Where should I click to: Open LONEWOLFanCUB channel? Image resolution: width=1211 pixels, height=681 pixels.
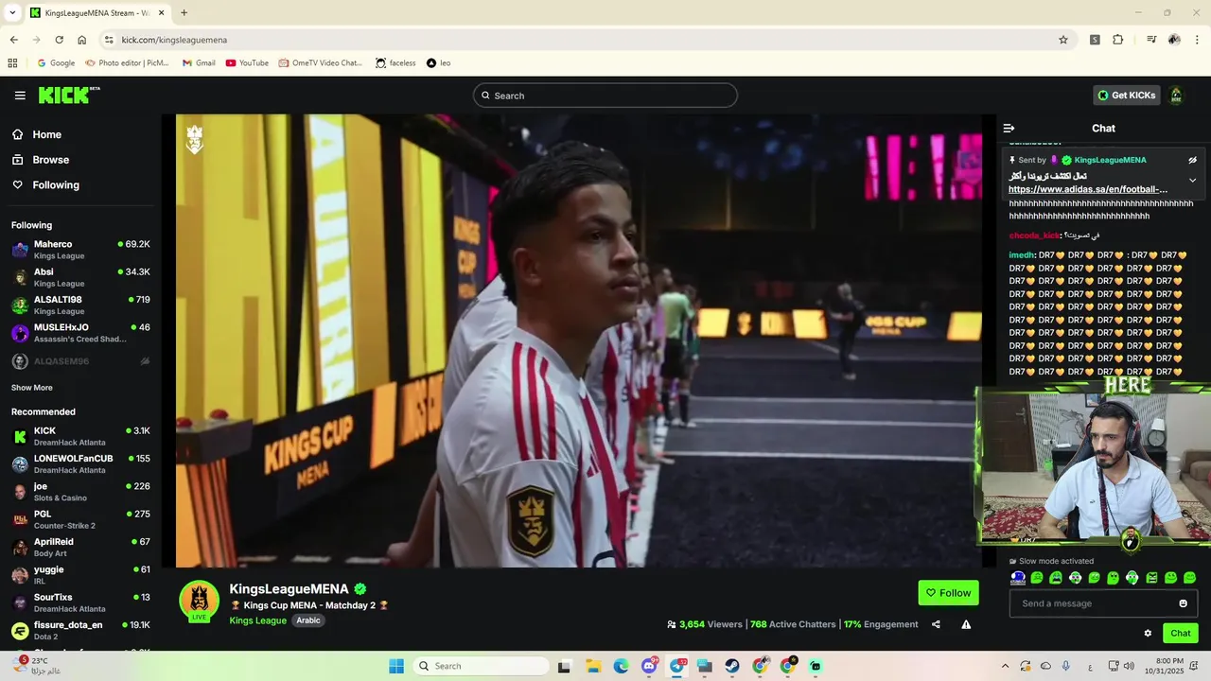click(x=80, y=464)
